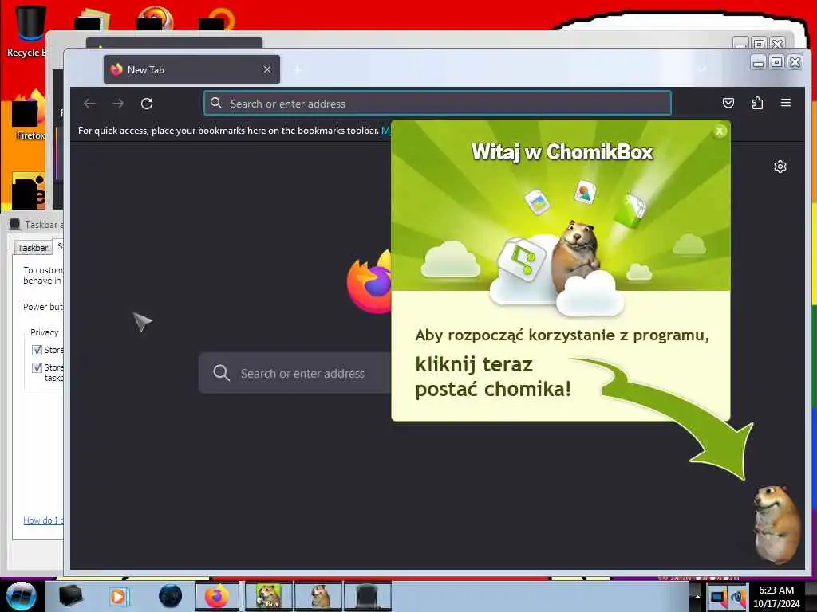
Task: Click the How do I link in Taskbar dialog
Action: [x=43, y=520]
